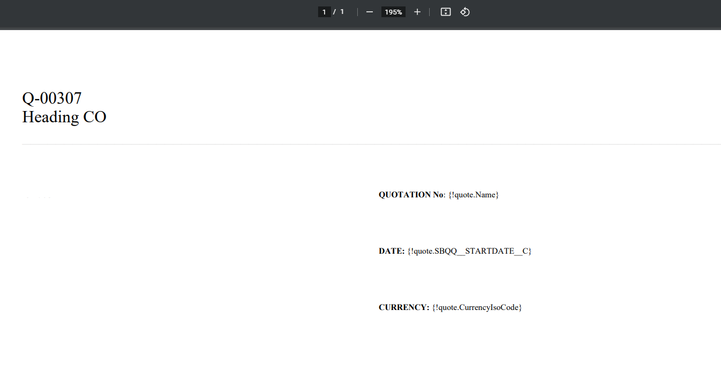This screenshot has width=721, height=391.
Task: Click the DATE field label
Action: (x=391, y=250)
